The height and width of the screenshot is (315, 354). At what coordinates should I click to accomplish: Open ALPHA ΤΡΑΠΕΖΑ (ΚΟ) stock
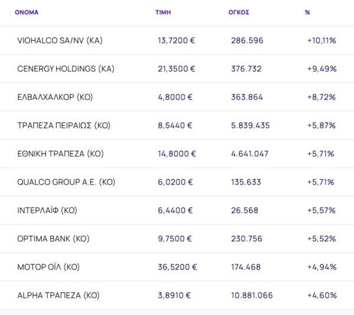[x=58, y=295]
